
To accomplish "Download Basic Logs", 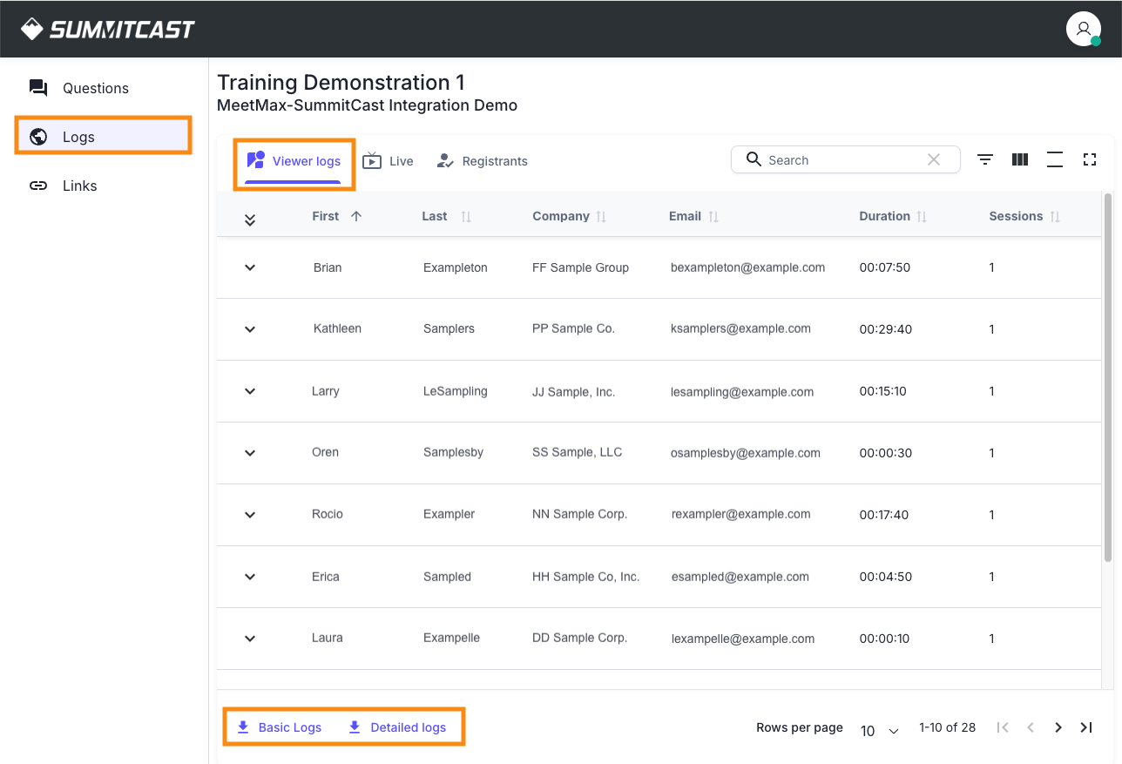I will click(x=280, y=727).
